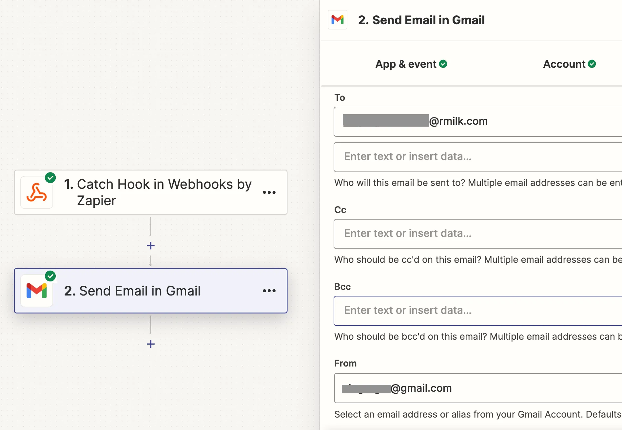Click the 'Who should be cc'd on this email?' hint
The width and height of the screenshot is (622, 430).
point(478,260)
